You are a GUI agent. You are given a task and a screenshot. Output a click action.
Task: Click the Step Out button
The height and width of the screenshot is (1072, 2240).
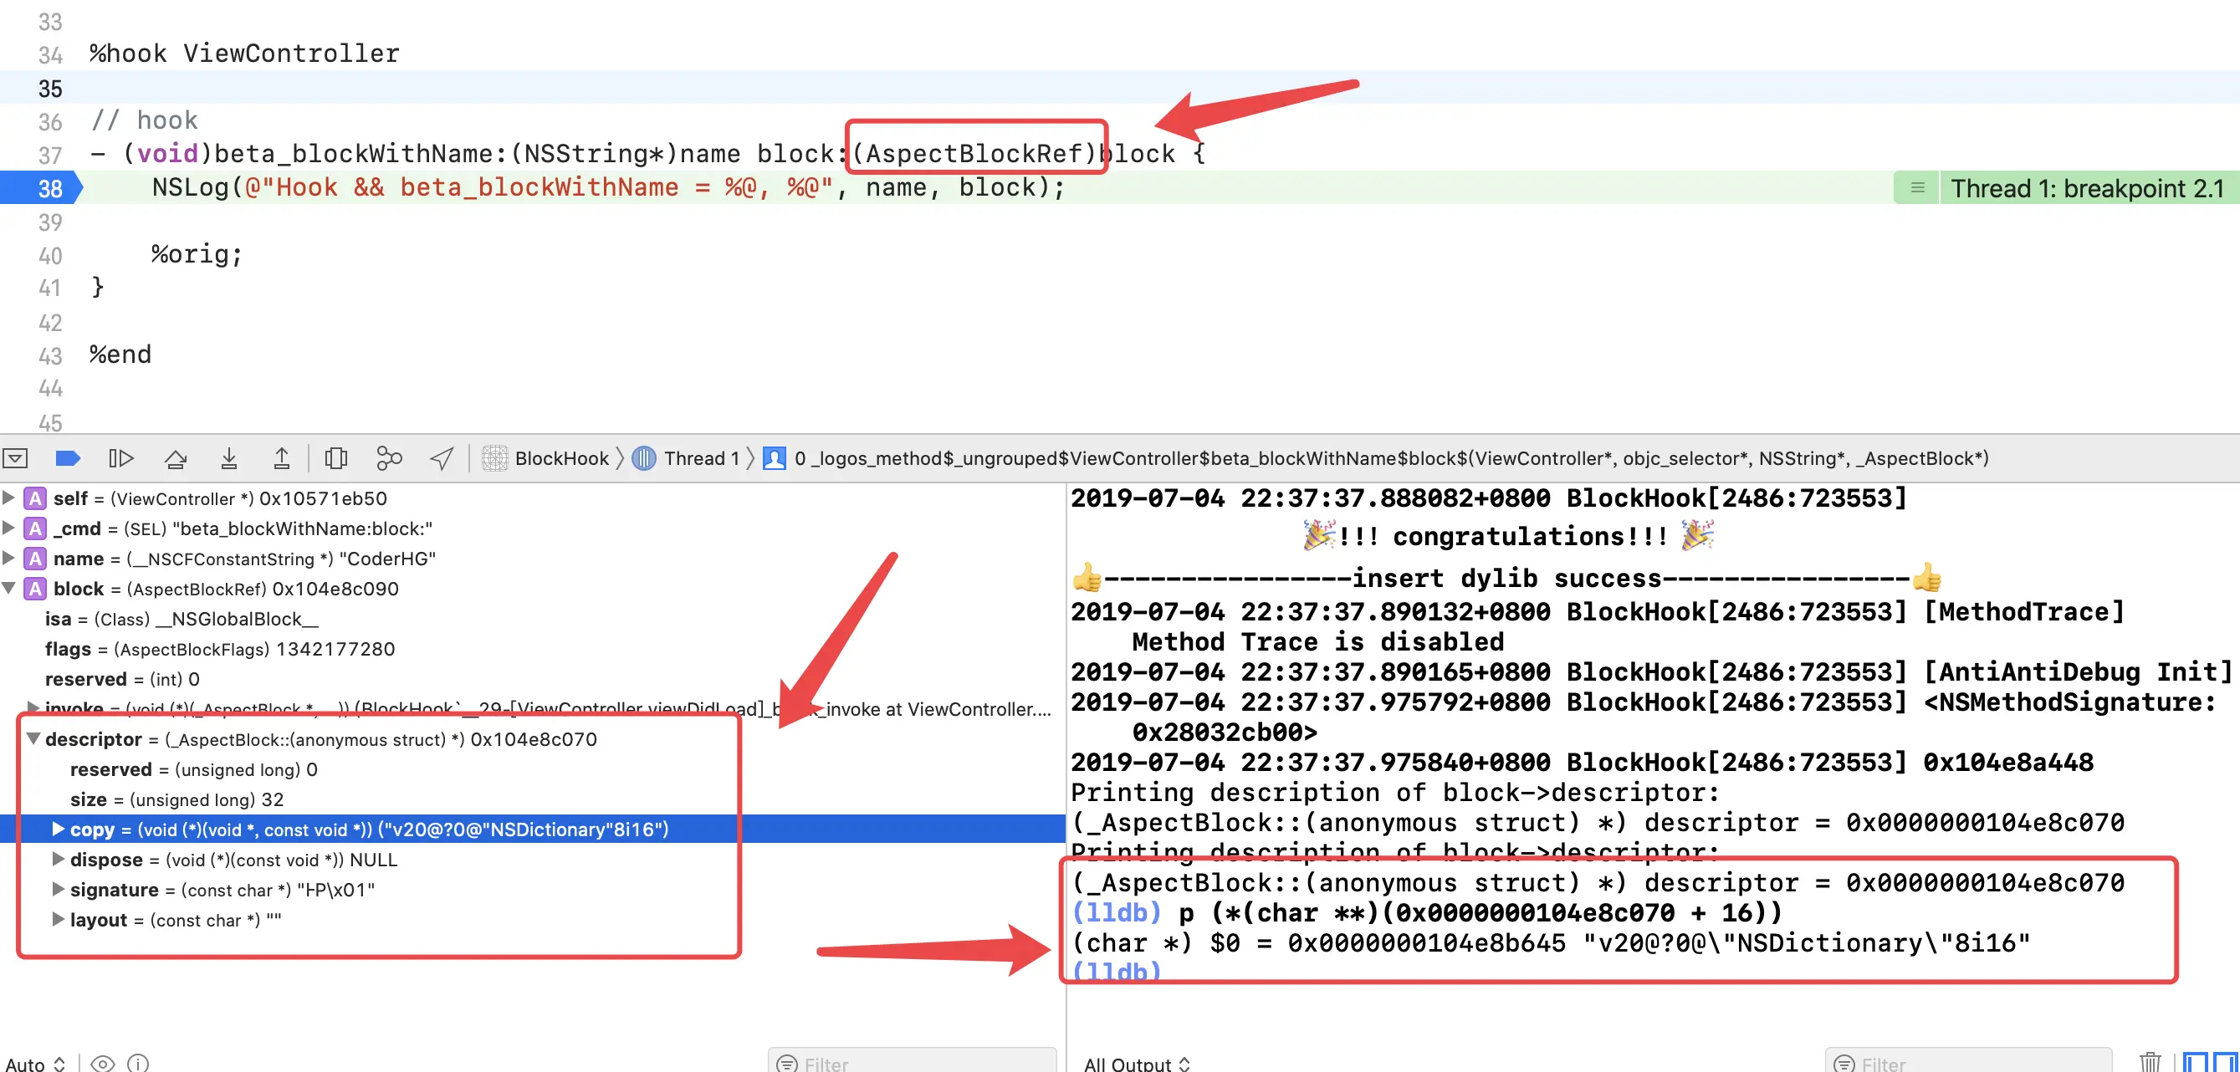(282, 458)
